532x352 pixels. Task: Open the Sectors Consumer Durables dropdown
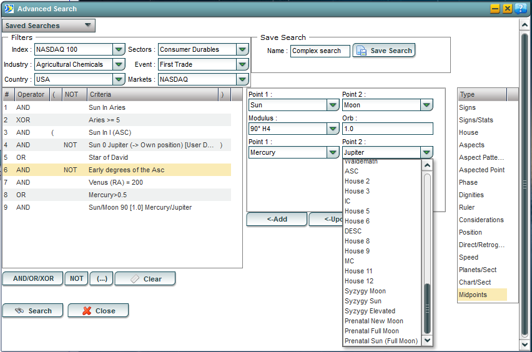(x=242, y=49)
